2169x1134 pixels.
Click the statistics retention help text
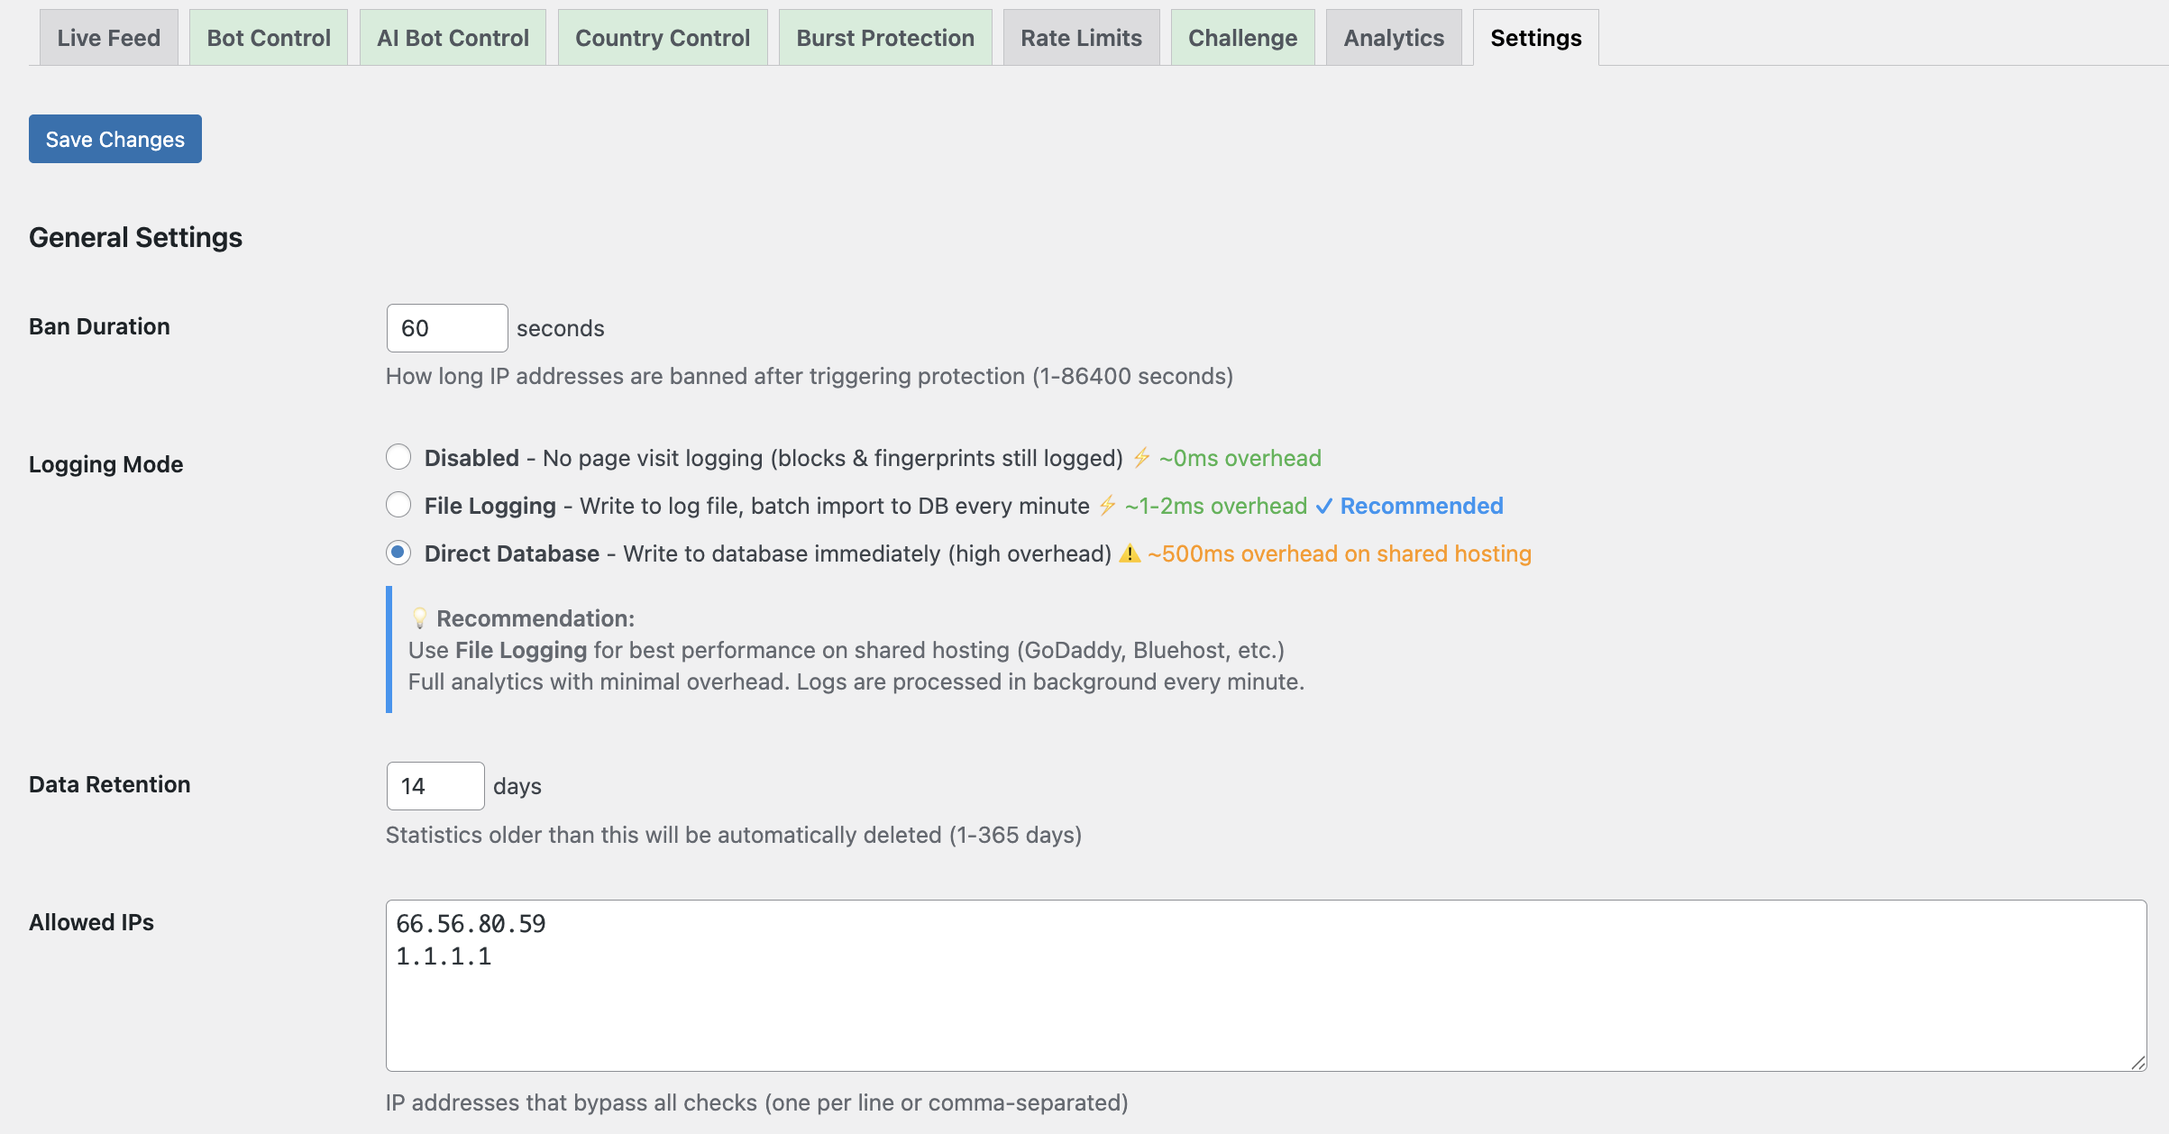click(734, 835)
